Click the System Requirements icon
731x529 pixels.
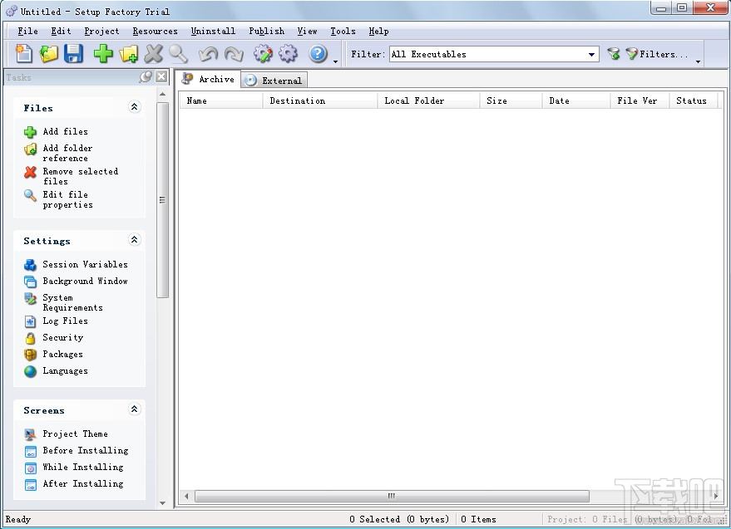pyautogui.click(x=30, y=298)
